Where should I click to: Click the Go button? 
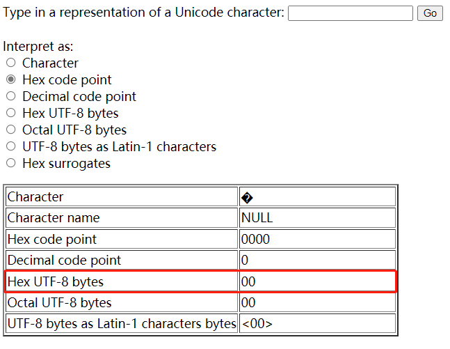(x=430, y=13)
